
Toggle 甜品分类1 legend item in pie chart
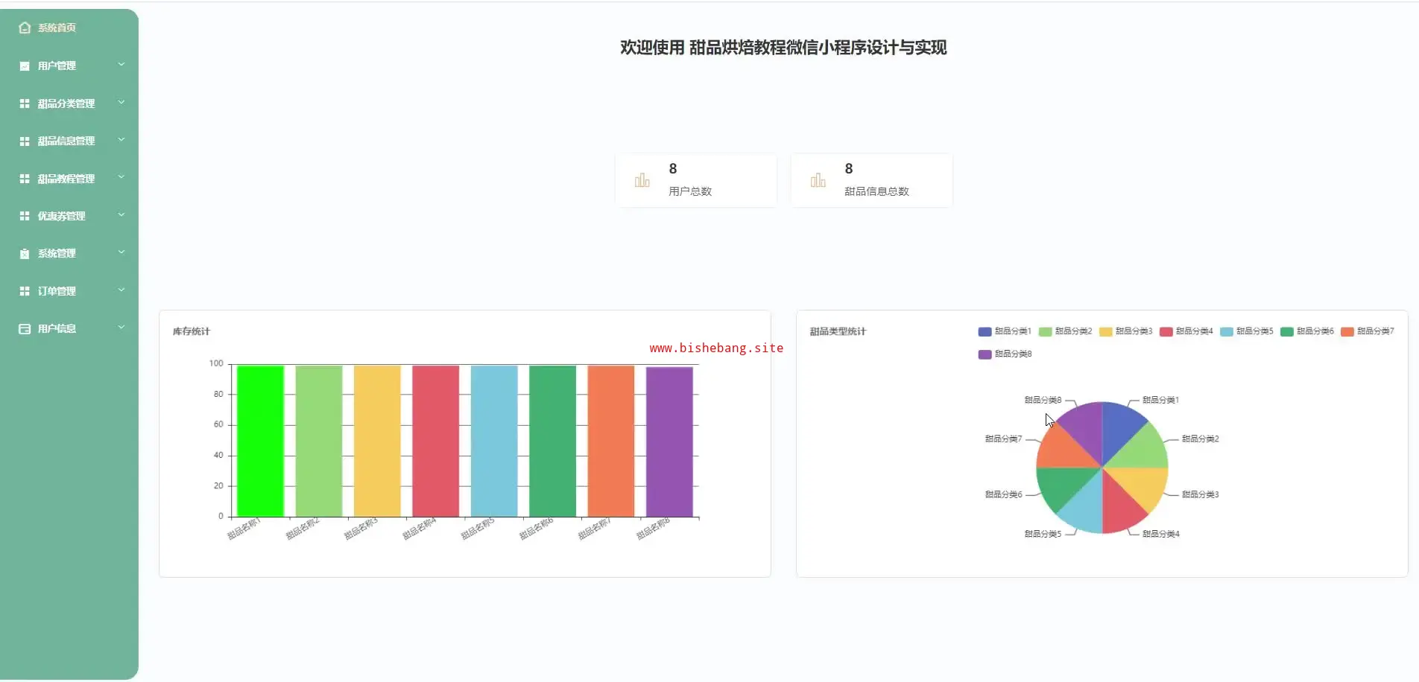[x=1004, y=331]
